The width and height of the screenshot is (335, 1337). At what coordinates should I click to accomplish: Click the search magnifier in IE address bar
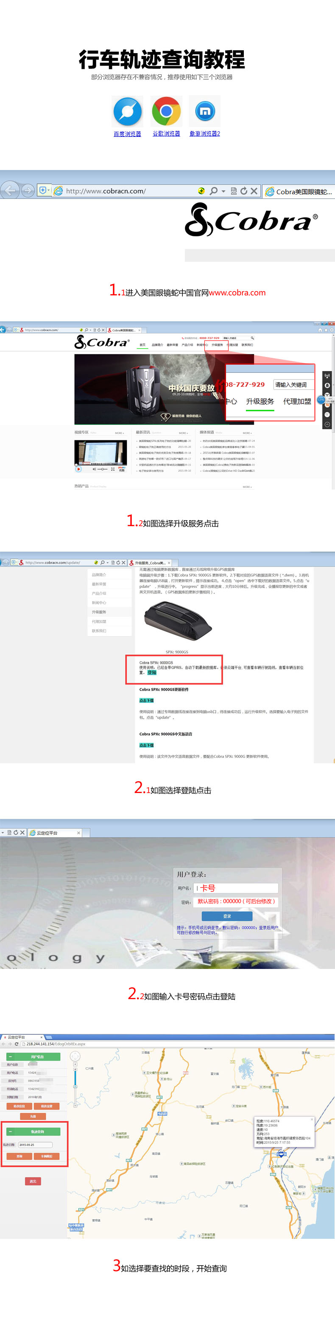[x=213, y=191]
